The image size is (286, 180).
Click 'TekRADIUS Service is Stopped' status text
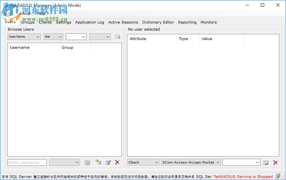(243, 177)
